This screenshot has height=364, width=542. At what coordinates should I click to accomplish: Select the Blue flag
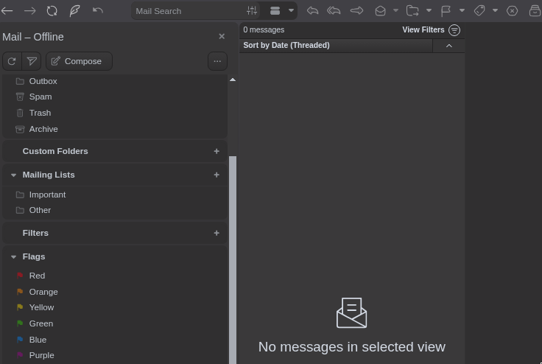[115, 340]
